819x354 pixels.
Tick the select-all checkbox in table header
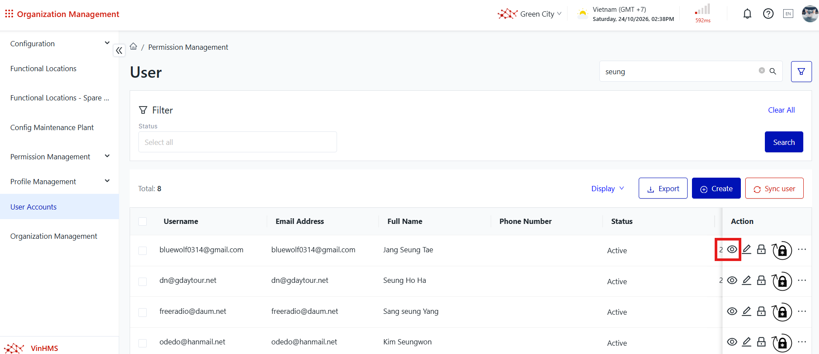(x=142, y=221)
